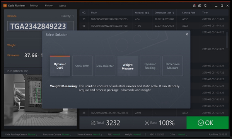Select table row number 98

click(x=154, y=26)
